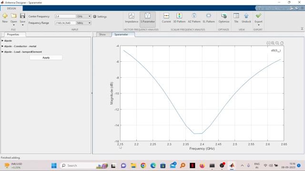Screen dimensions: 305x171
Task: Run the Impedance analysis
Action: pos(132,18)
